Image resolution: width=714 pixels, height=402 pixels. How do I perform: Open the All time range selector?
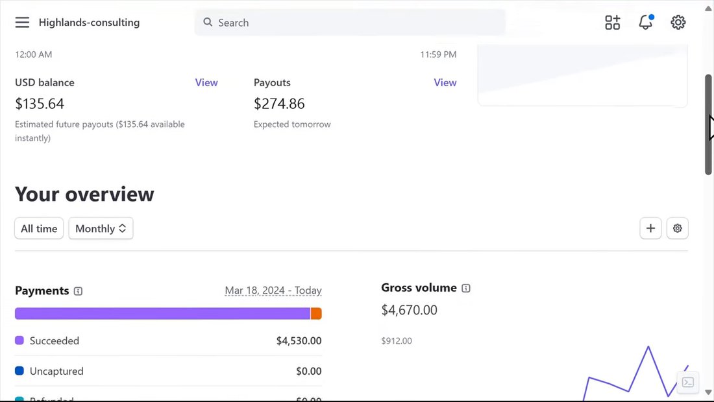point(39,228)
